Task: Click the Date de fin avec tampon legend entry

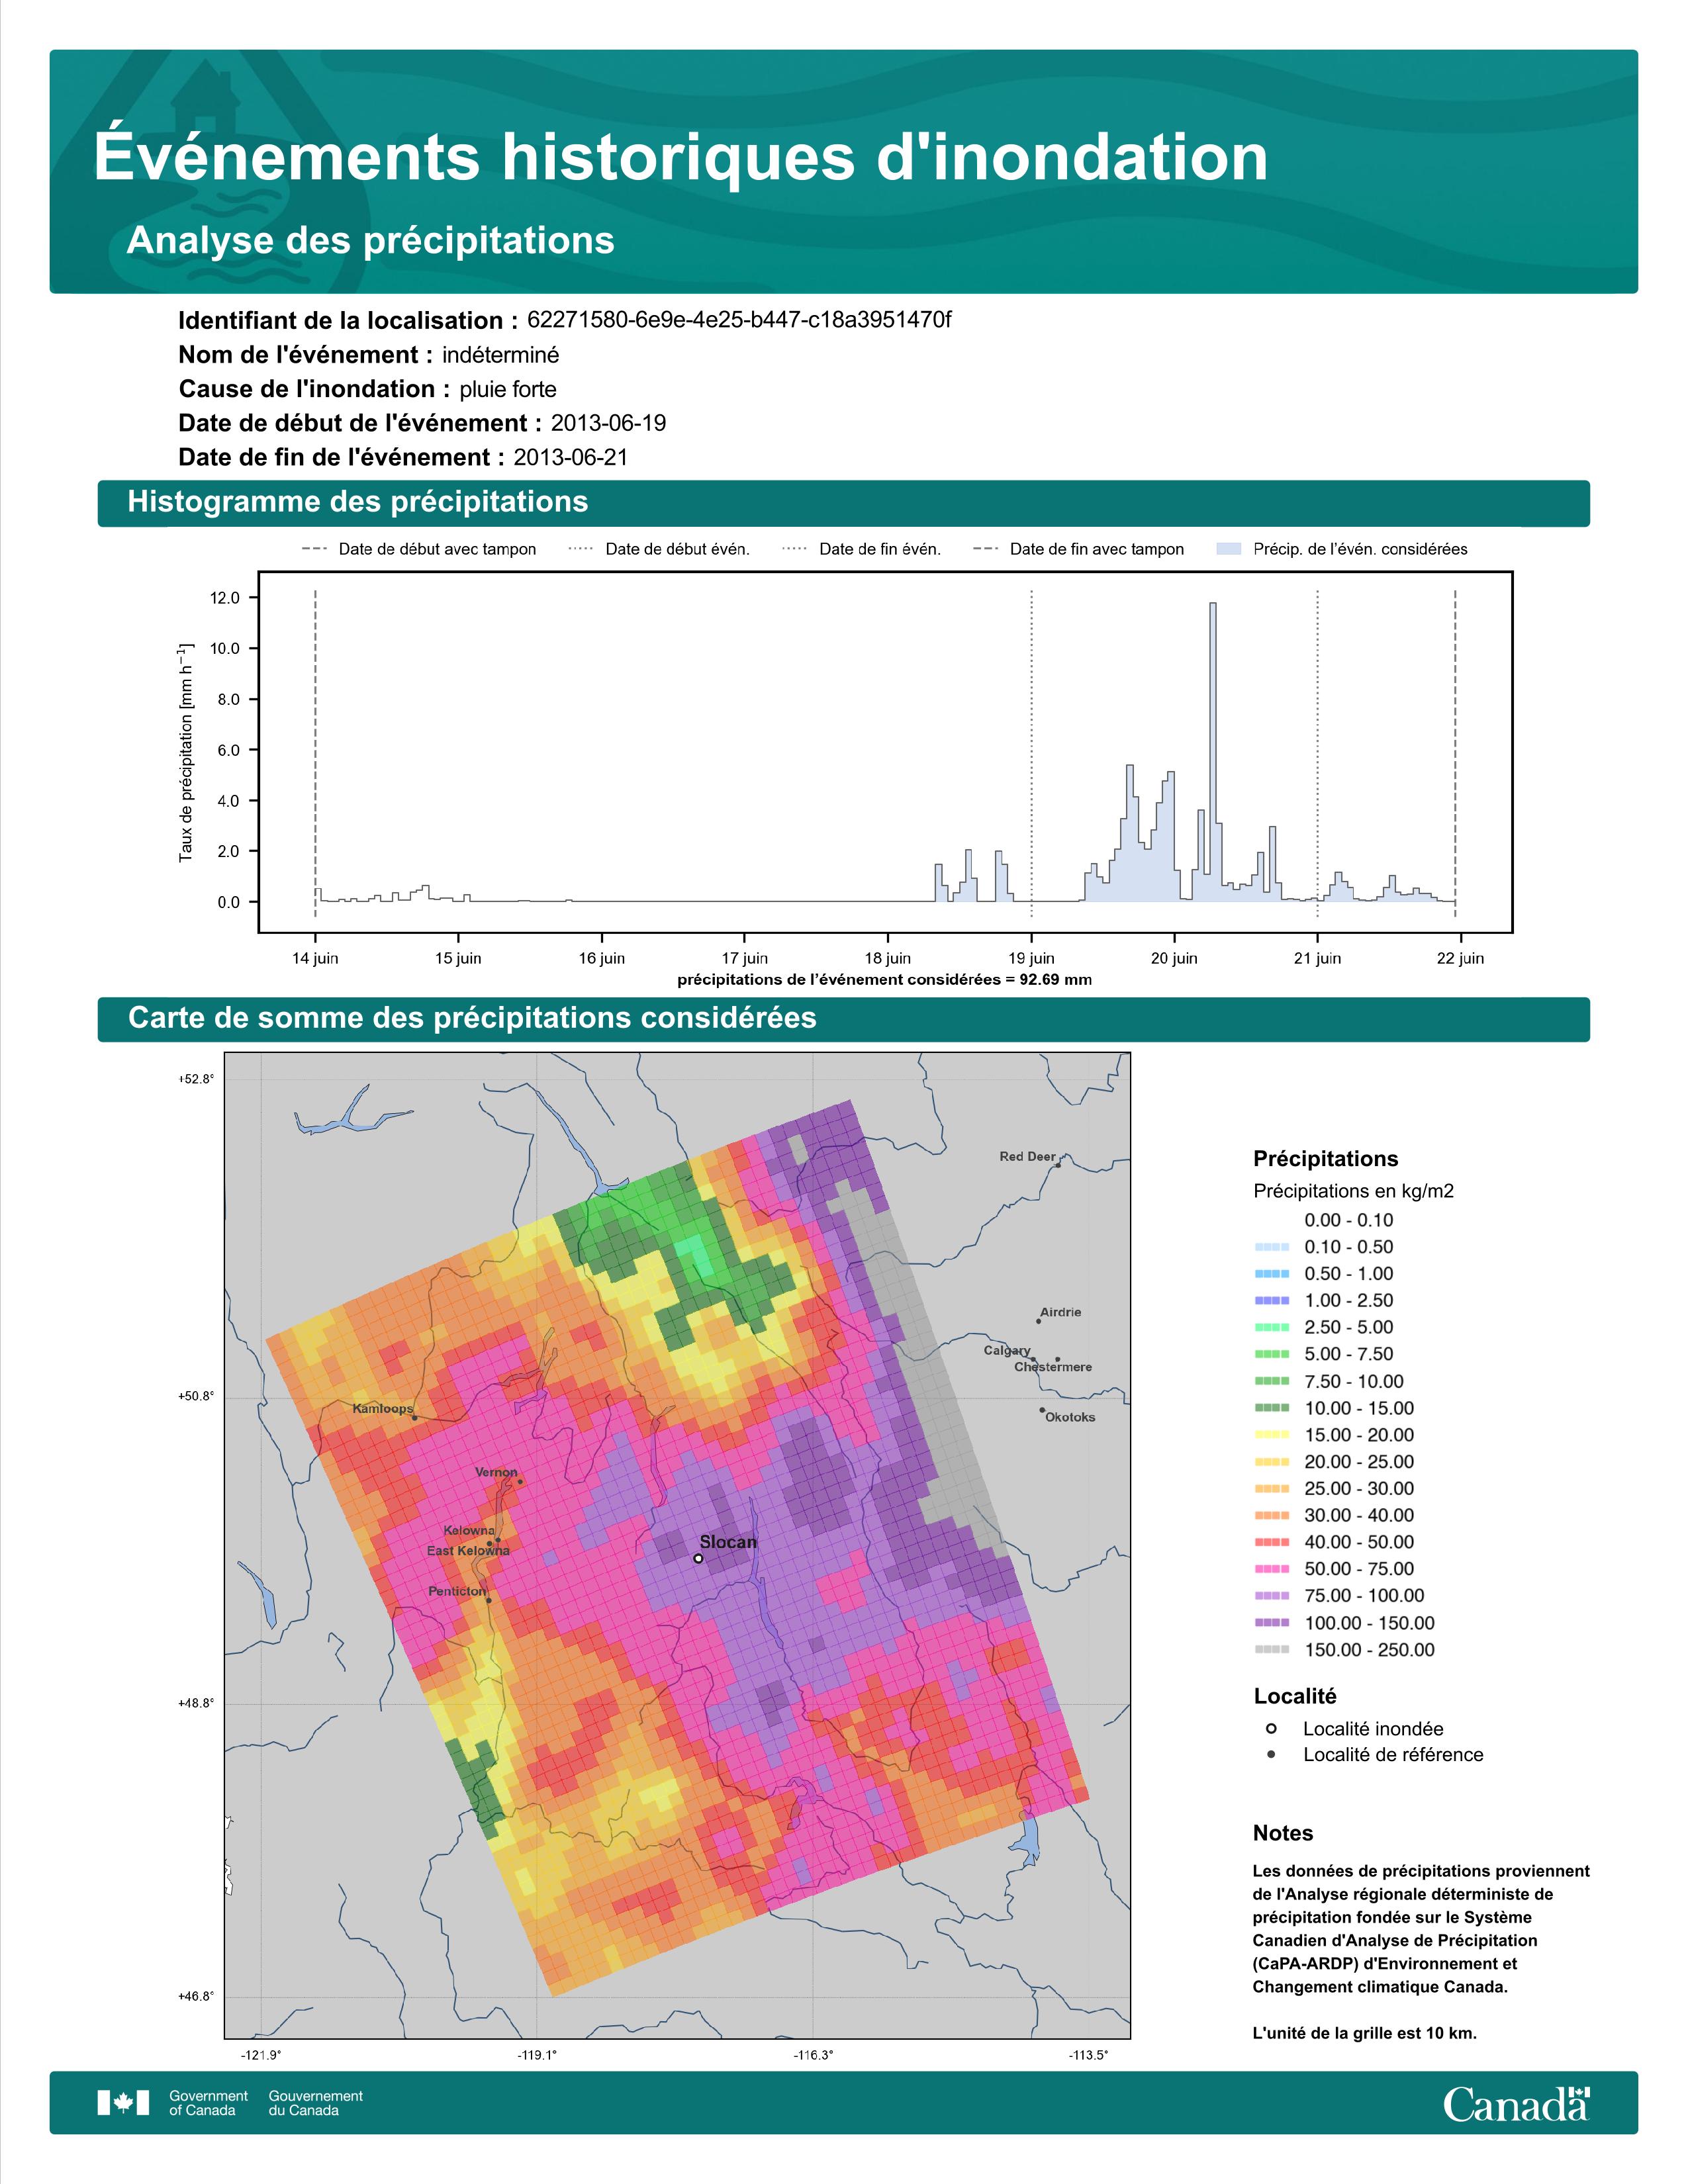Action: coord(1079,549)
